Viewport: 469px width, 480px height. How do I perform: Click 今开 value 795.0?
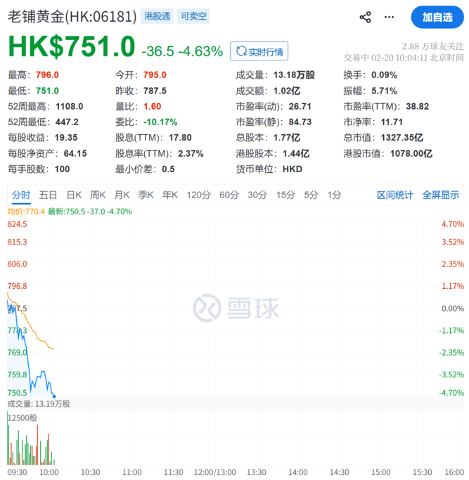(155, 75)
